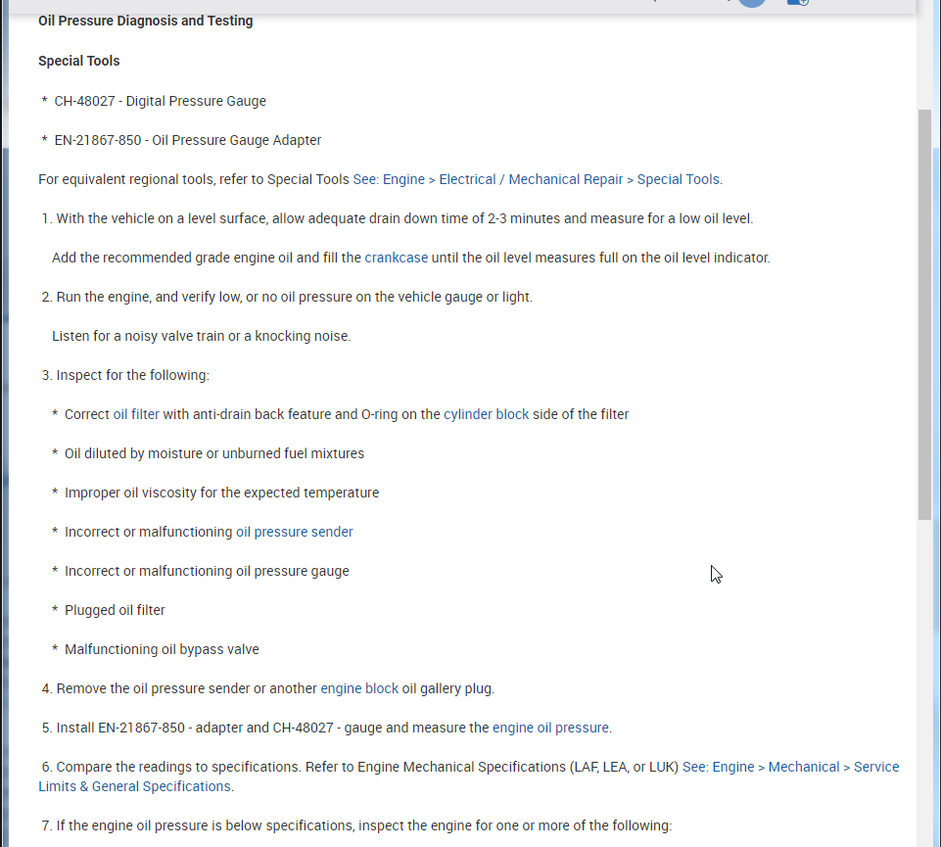
Task: Click step 7 below specifications text
Action: [356, 825]
